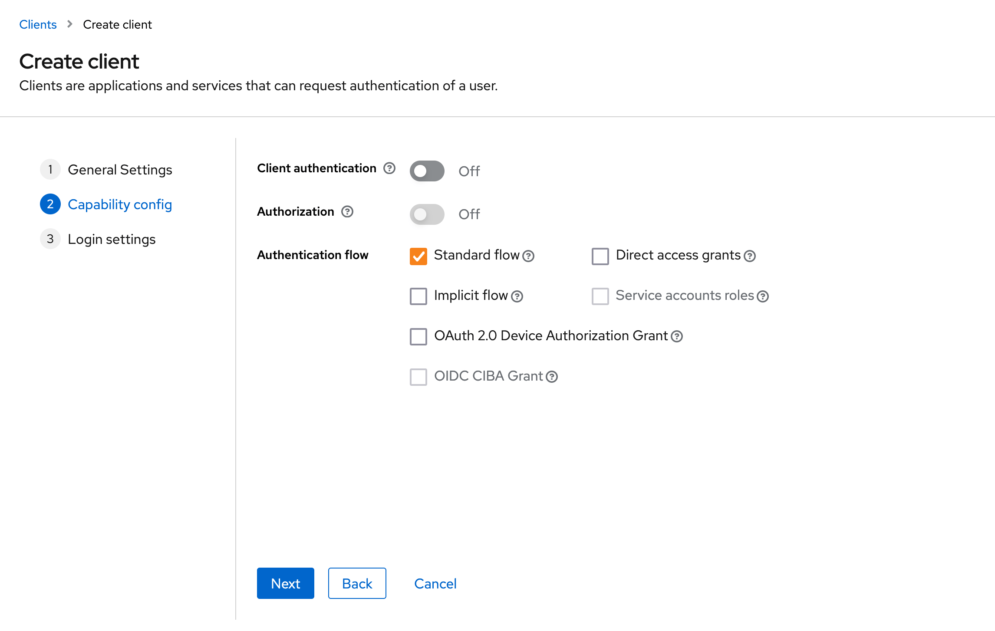Select OAuth 2.0 Device Authorization Grant

(x=418, y=337)
